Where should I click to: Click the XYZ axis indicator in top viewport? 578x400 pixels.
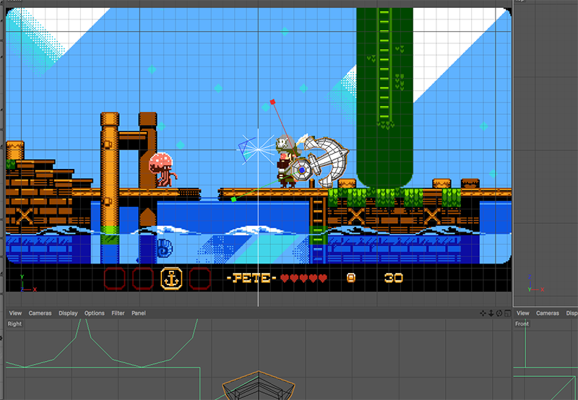point(535,284)
